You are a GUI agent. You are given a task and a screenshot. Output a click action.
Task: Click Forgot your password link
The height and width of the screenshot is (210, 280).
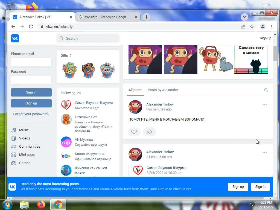tap(31, 114)
